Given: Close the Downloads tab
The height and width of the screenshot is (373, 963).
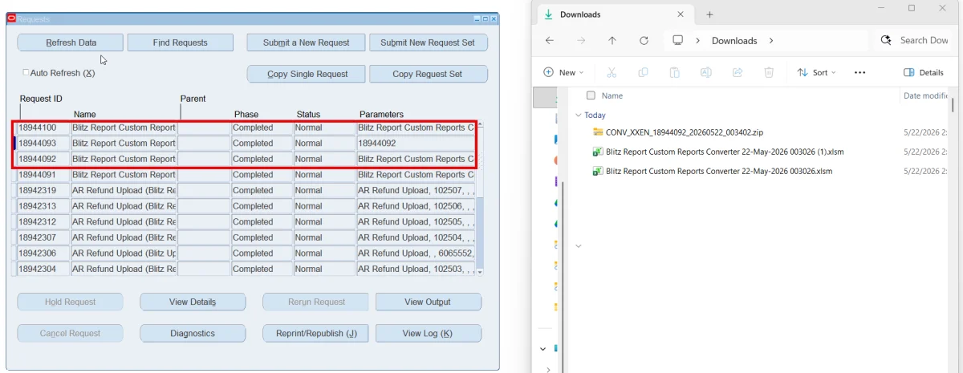Looking at the screenshot, I should click(681, 14).
